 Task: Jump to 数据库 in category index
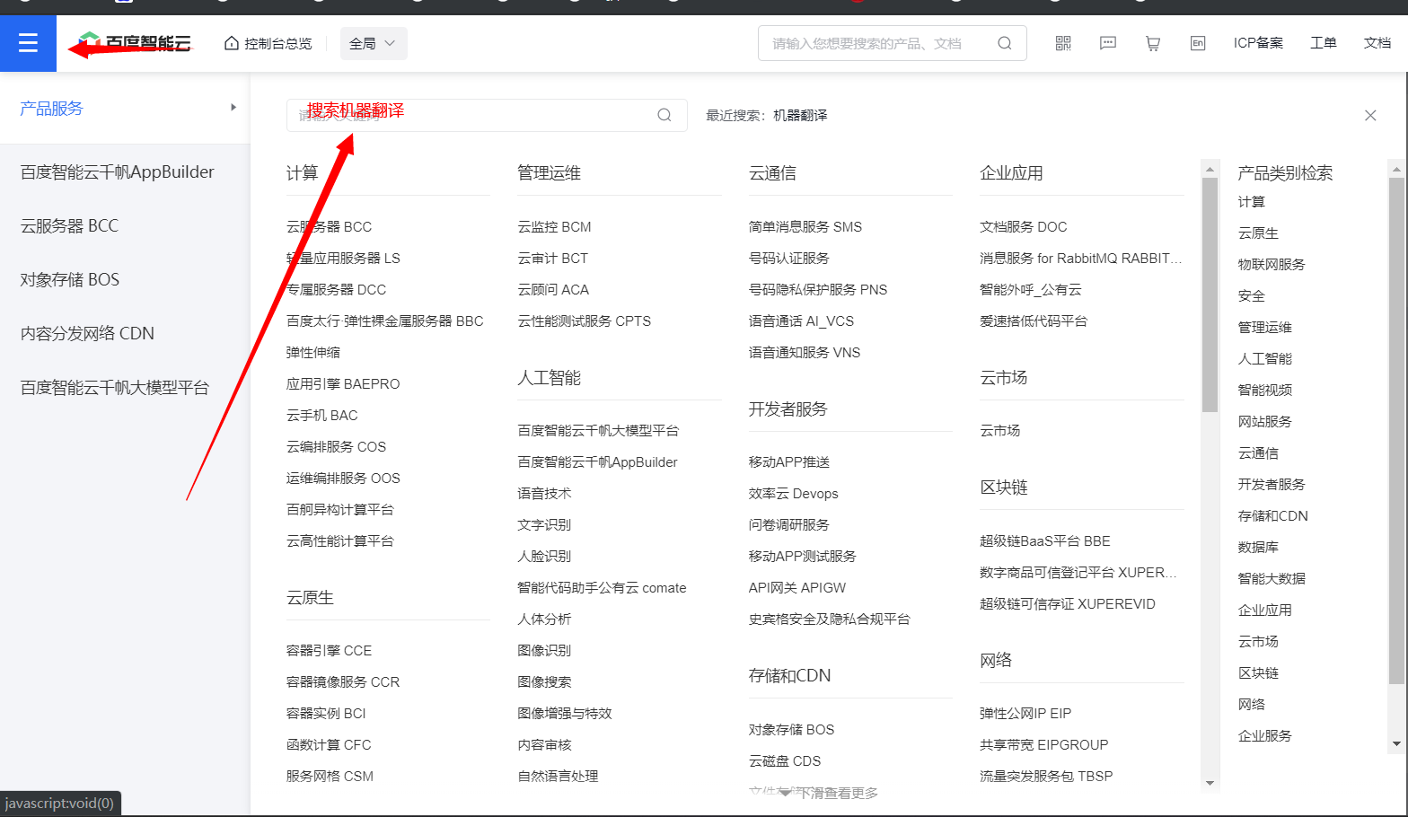(1258, 547)
